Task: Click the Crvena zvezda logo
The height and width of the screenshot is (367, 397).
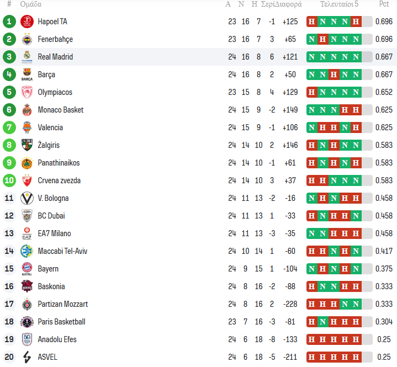Action: (27, 180)
